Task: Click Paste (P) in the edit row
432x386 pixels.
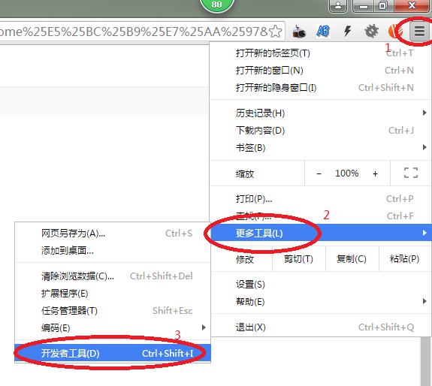Action: pos(405,259)
